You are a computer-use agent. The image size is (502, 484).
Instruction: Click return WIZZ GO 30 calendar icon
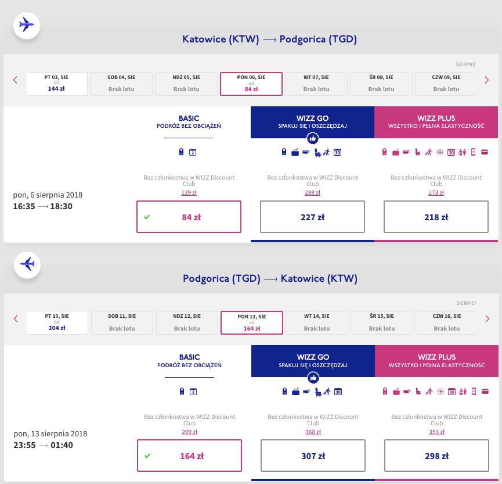338,392
